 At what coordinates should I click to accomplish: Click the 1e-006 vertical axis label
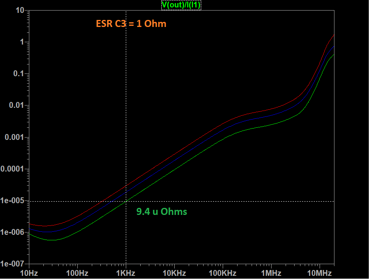tap(12, 232)
